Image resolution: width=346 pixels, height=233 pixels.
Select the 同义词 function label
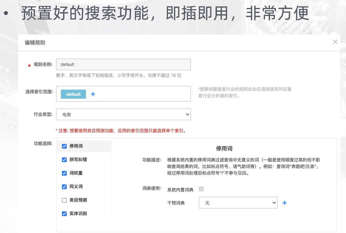[76, 186]
